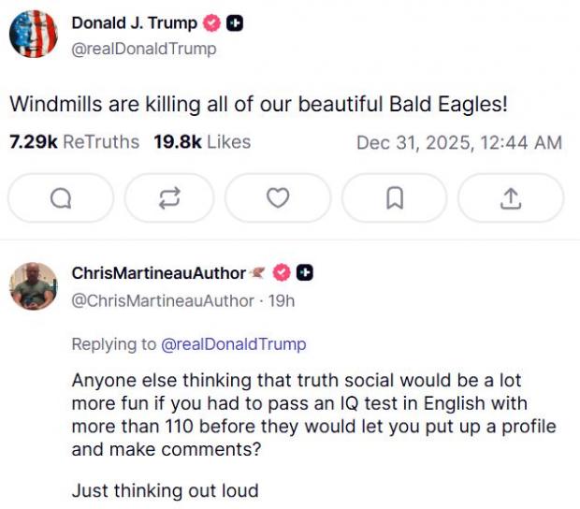Viewport: 580px width, 509px height.
Task: View the 7.29k ReTruths list
Action: click(74, 142)
